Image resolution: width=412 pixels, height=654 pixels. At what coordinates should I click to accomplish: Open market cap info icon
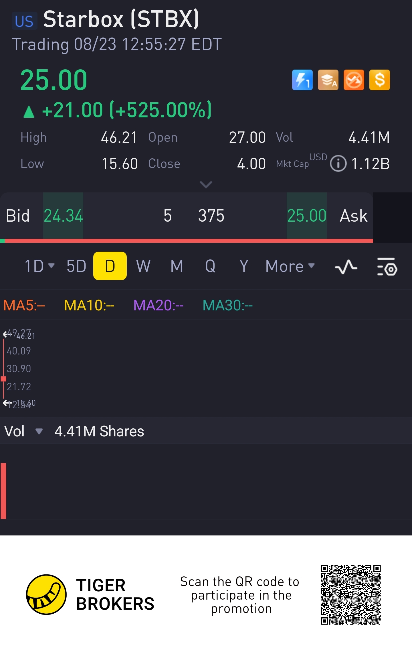pyautogui.click(x=338, y=164)
